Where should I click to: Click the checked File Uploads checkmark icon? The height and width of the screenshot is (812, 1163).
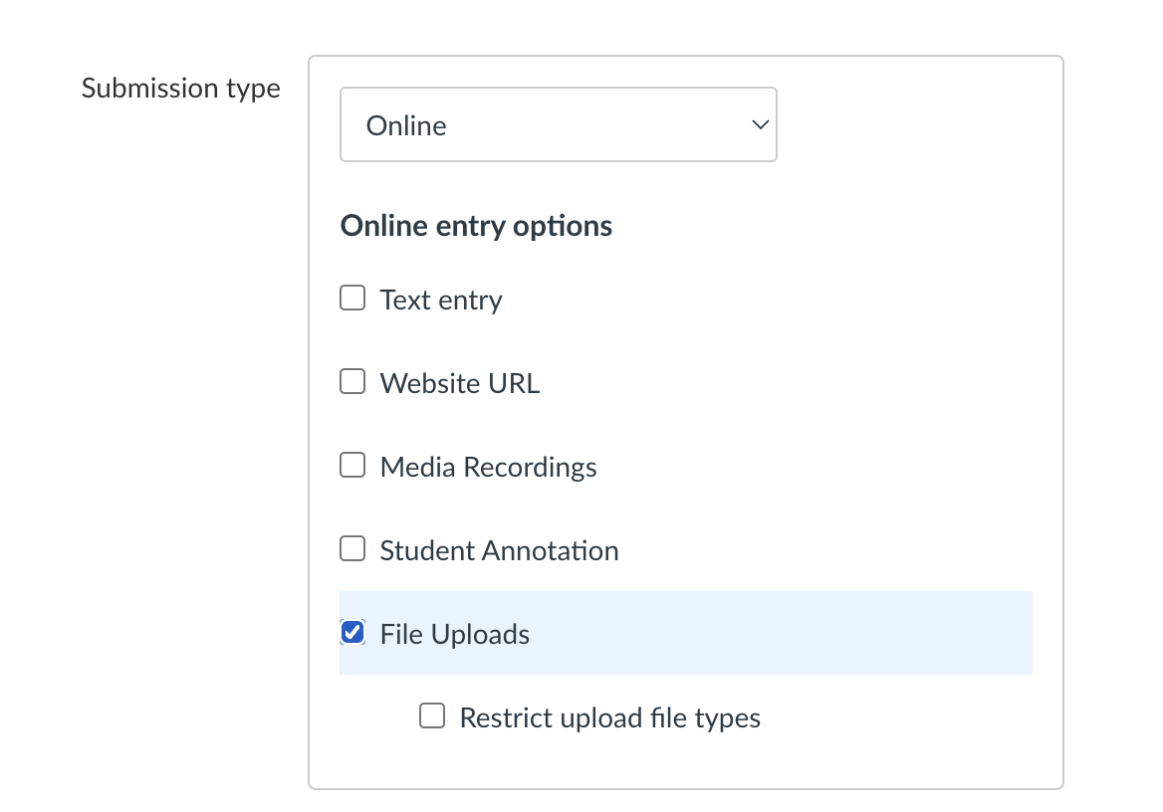352,632
